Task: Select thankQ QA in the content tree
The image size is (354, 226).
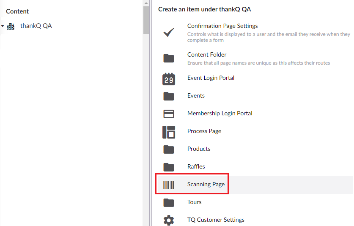Action: 36,26
